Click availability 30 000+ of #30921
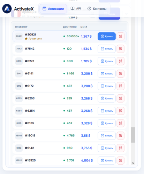This screenshot has height=174, width=144. pyautogui.click(x=73, y=36)
